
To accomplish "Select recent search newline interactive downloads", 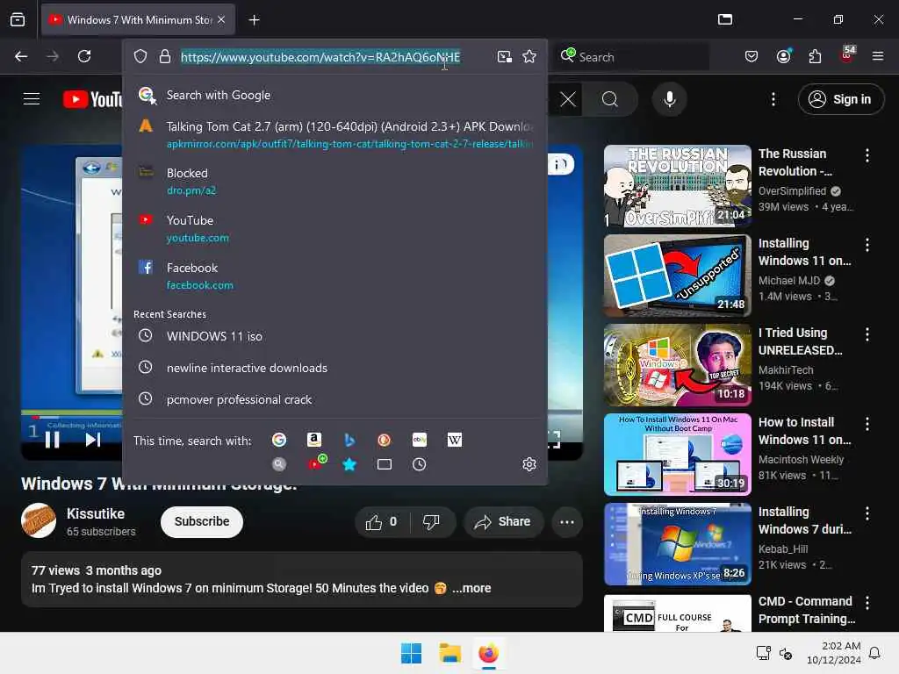I will (334, 368).
